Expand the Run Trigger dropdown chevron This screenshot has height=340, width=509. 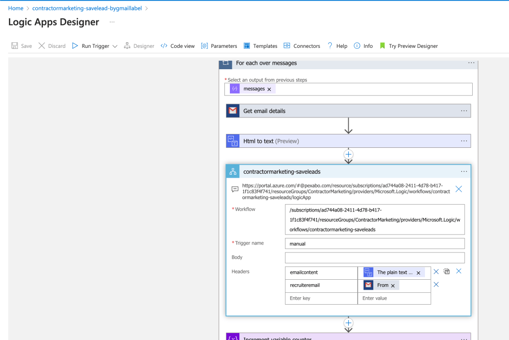115,46
